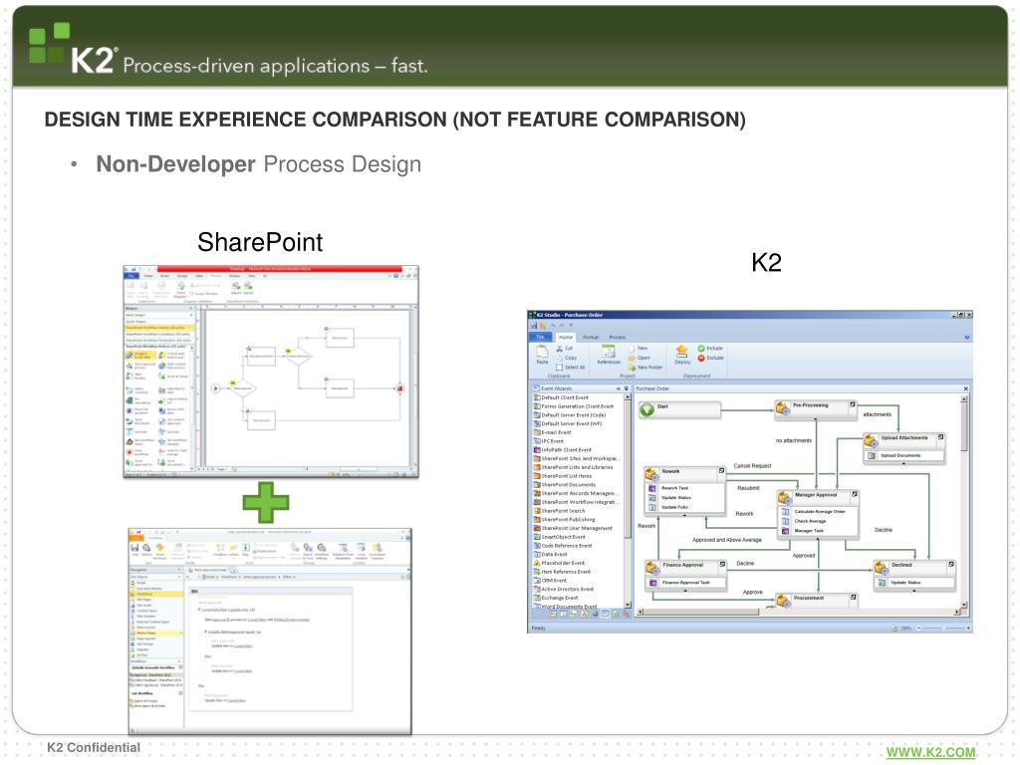The height and width of the screenshot is (765, 1020).
Task: Select the Active Directory Event wizard
Action: 564,589
